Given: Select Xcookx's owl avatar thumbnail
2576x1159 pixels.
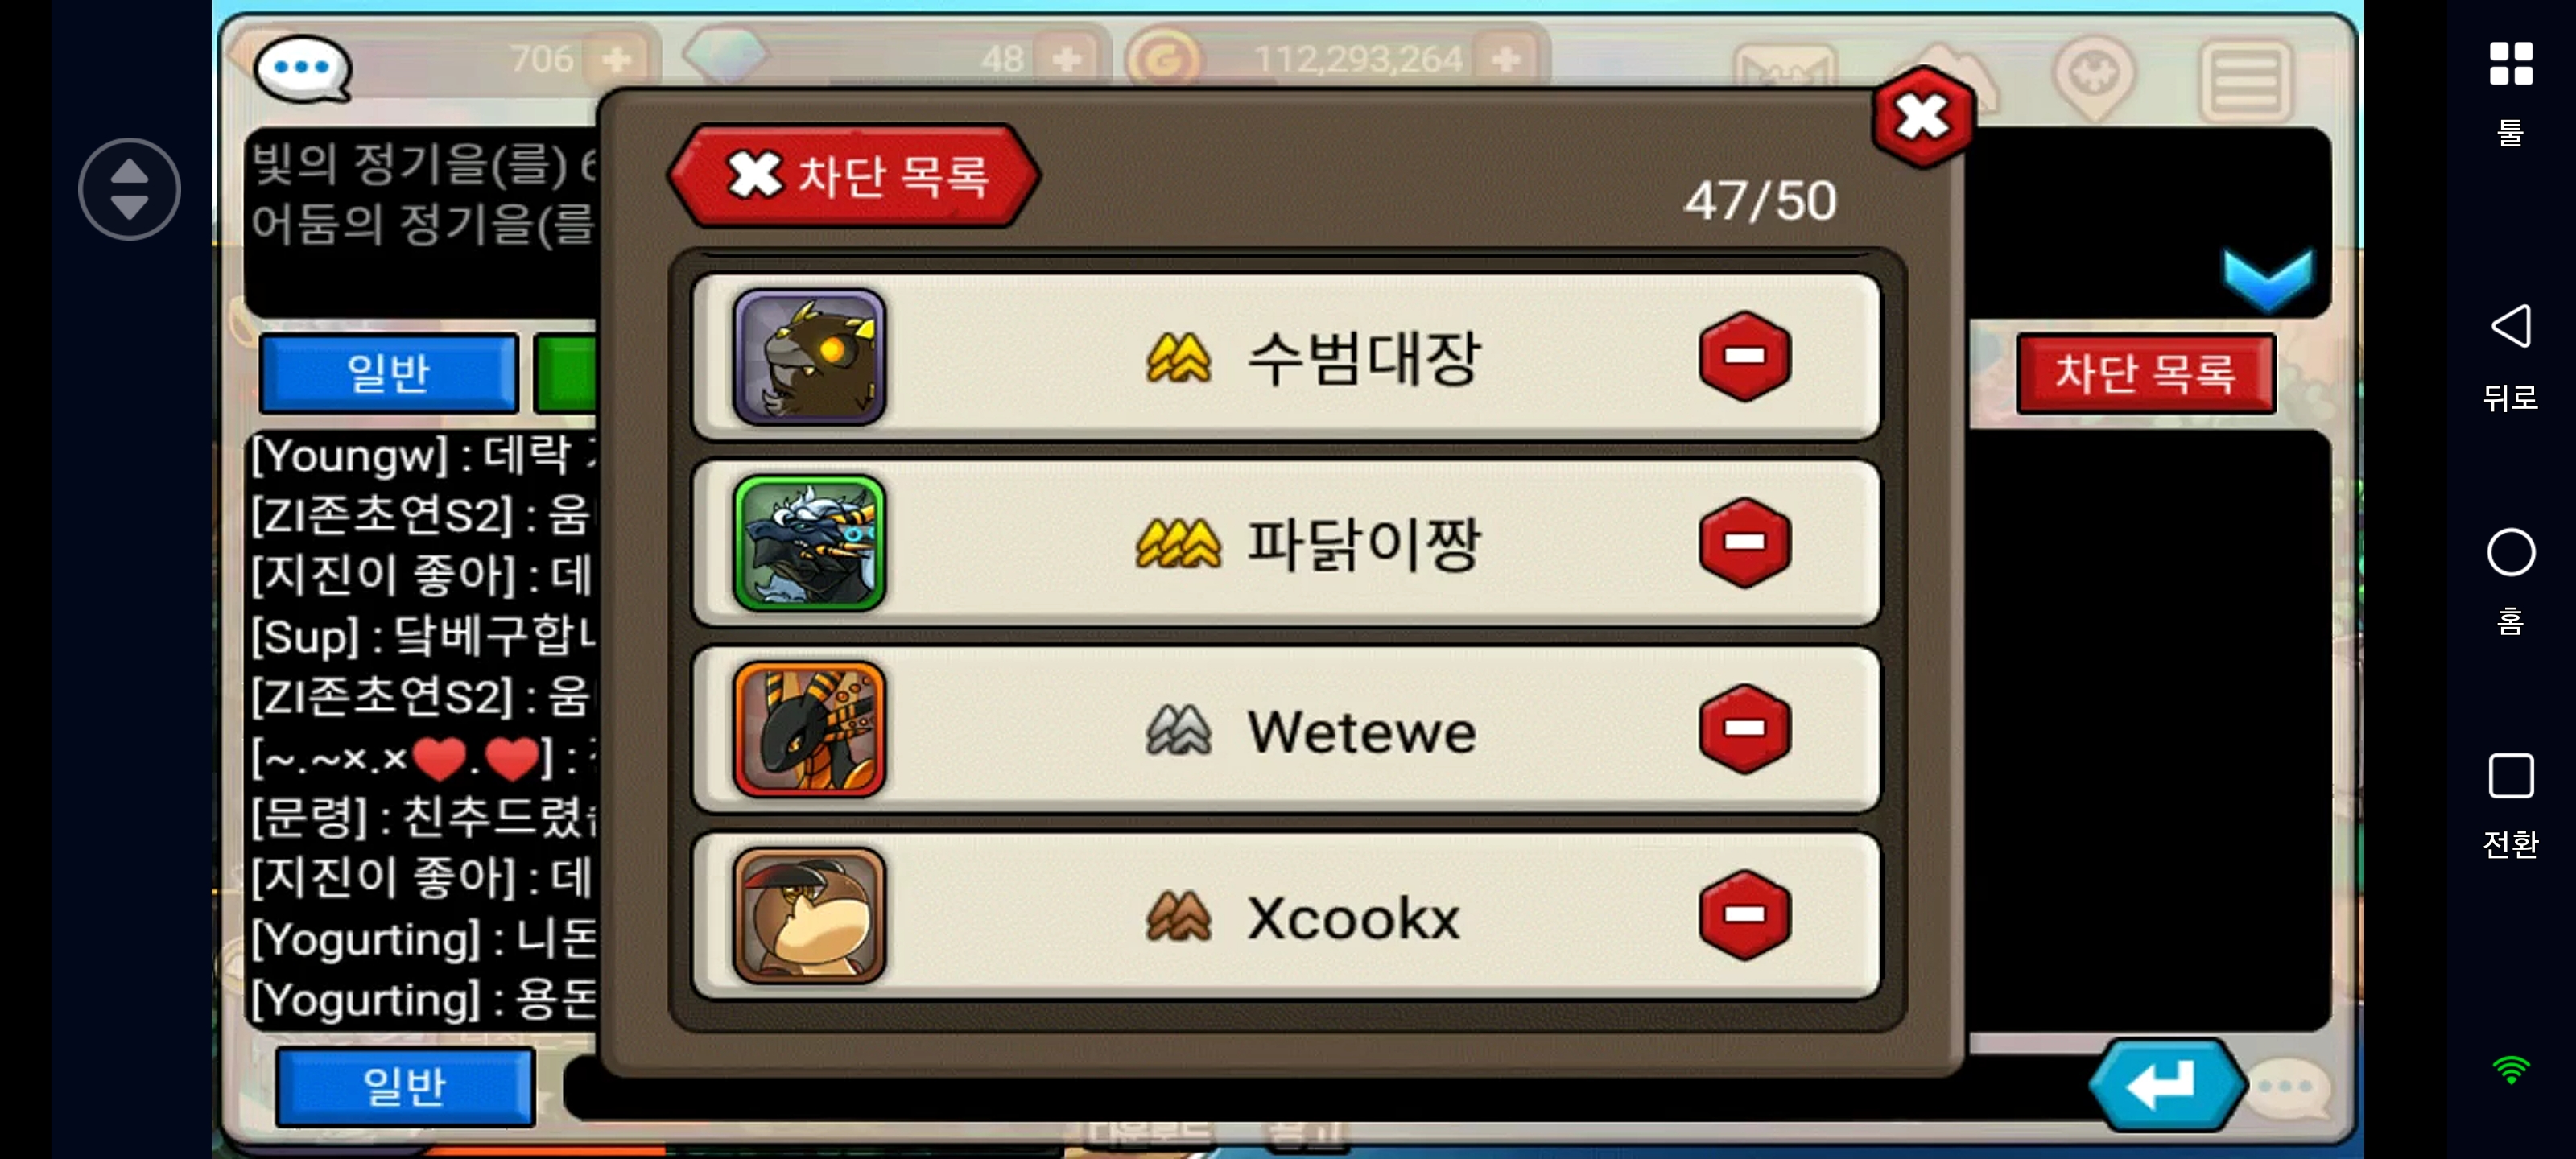Looking at the screenshot, I should click(809, 915).
